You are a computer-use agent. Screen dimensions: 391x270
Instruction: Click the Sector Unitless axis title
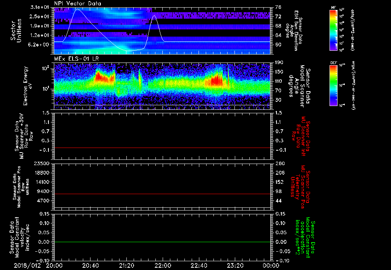[16, 31]
